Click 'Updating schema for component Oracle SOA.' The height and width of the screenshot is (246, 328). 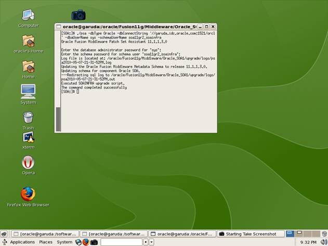point(100,71)
